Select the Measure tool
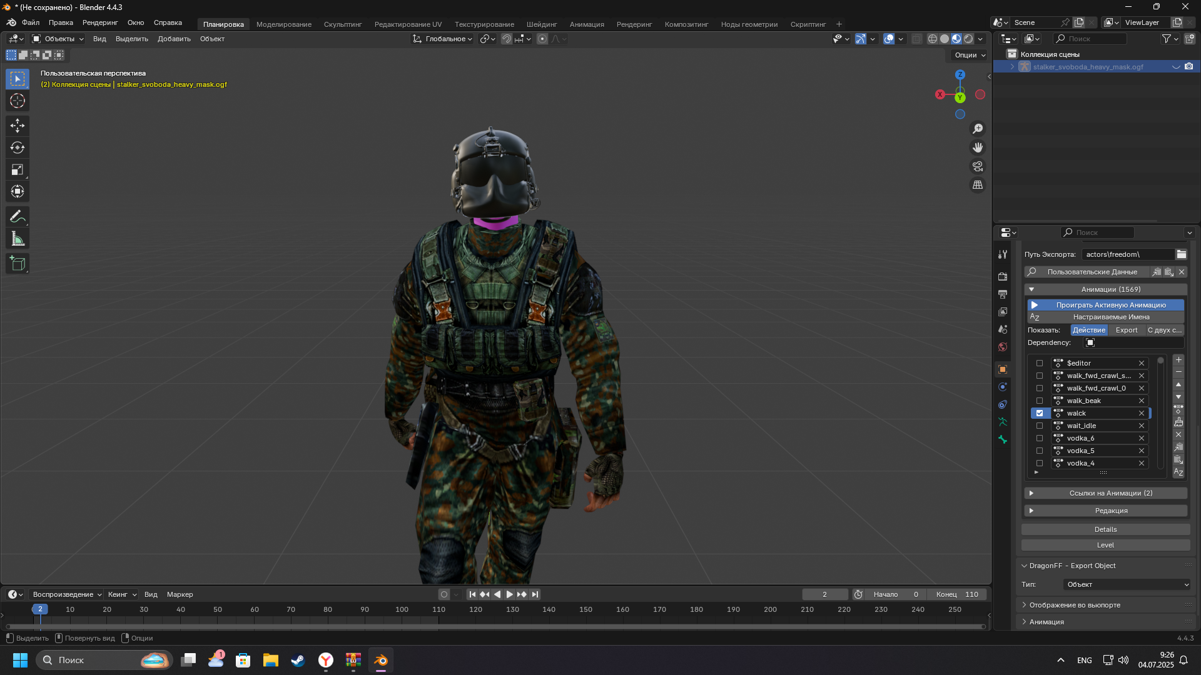Screen dimensions: 1201x675 18,238
